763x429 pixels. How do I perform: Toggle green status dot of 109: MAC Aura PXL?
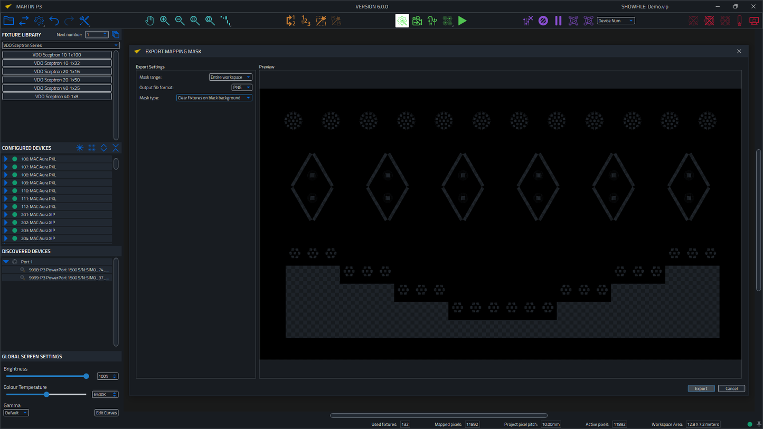click(15, 183)
